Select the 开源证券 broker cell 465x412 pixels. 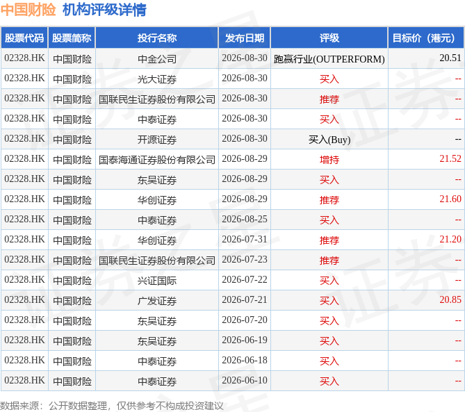point(157,140)
